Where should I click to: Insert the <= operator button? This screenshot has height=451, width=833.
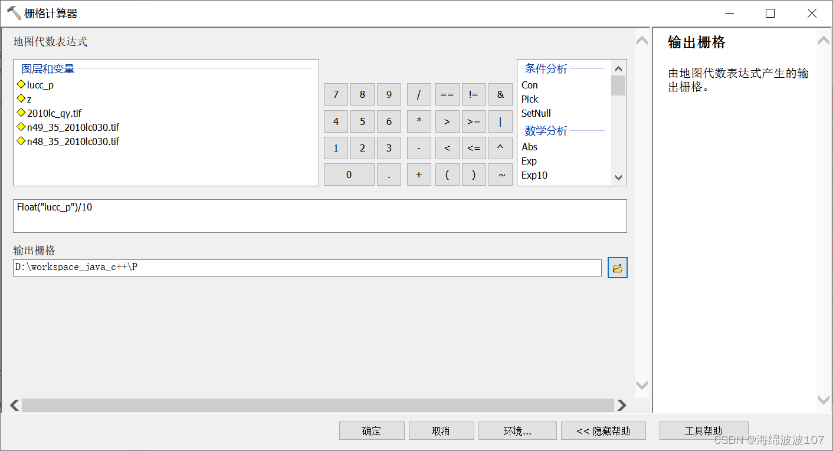[x=474, y=148]
